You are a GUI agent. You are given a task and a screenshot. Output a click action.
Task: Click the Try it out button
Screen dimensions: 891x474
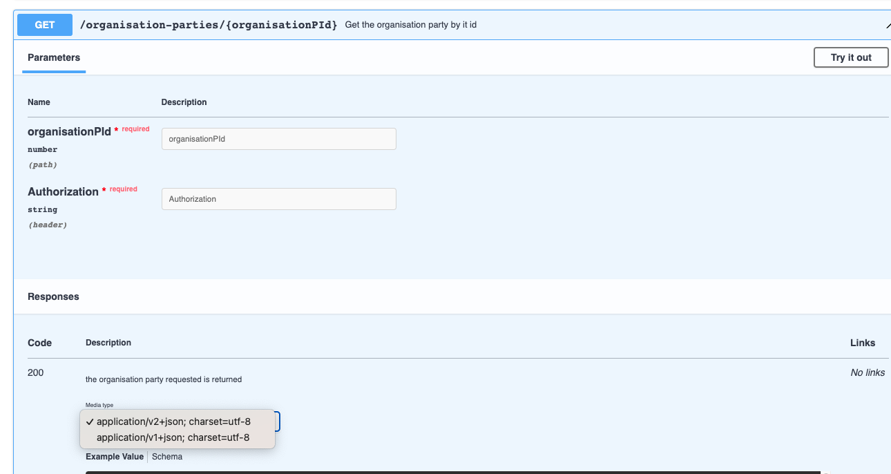tap(851, 57)
